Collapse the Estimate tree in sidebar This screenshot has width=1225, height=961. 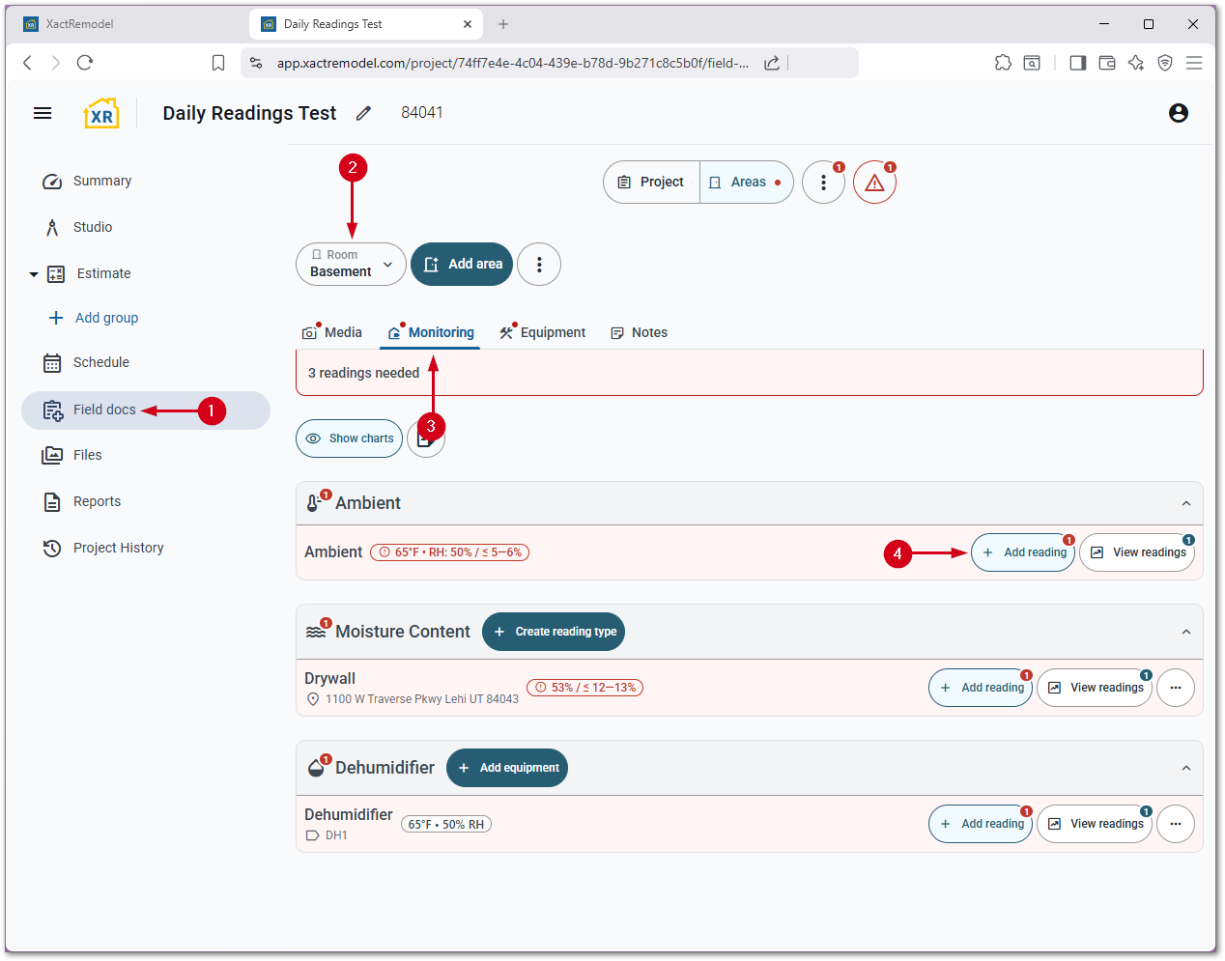34,274
